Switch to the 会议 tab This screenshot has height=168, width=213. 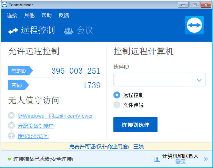pos(79,30)
